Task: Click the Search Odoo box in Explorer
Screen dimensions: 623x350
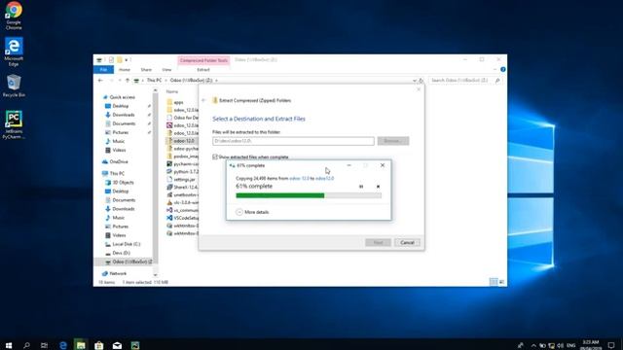Action: (x=465, y=80)
